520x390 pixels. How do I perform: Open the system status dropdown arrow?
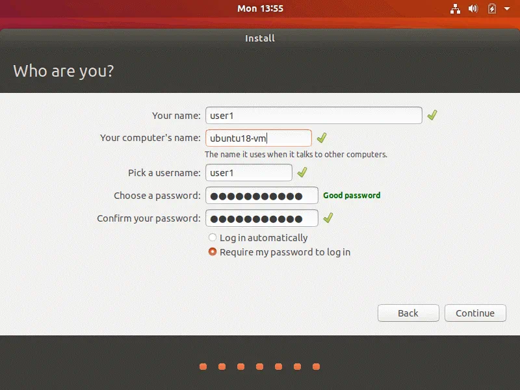tap(506, 8)
